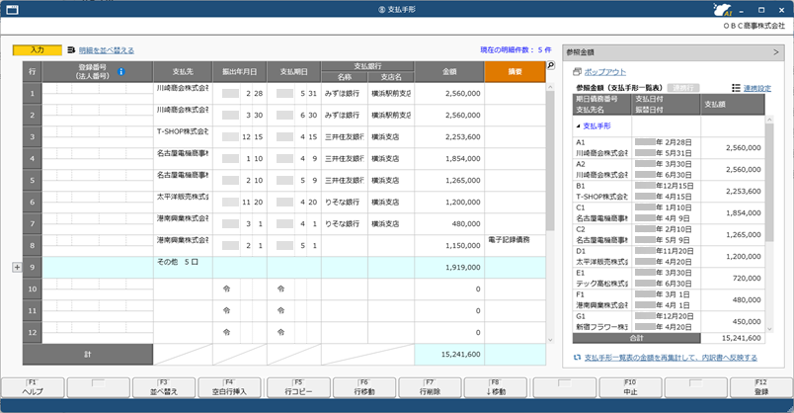
Task: Click 現在の明細件数 5件 counter
Action: tap(516, 50)
